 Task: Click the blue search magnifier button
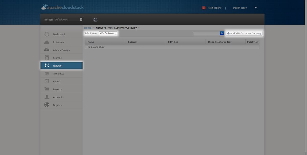click(x=222, y=33)
